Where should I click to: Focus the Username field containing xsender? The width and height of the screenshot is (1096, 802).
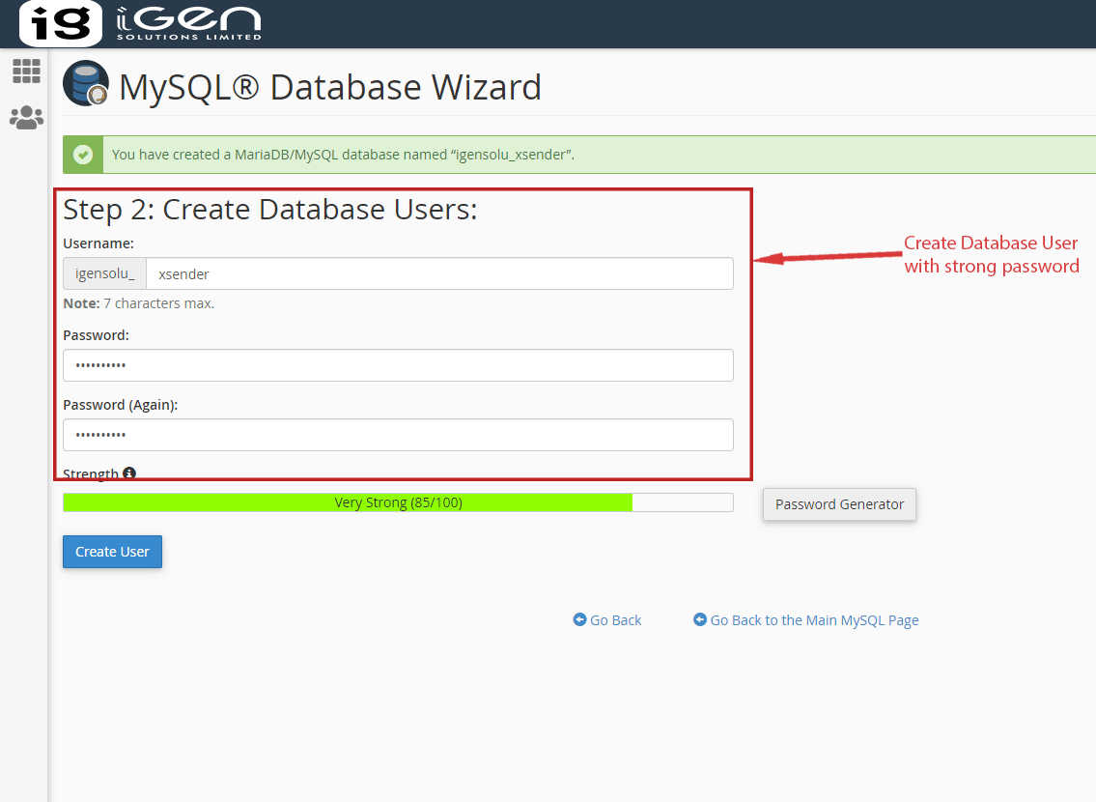439,273
